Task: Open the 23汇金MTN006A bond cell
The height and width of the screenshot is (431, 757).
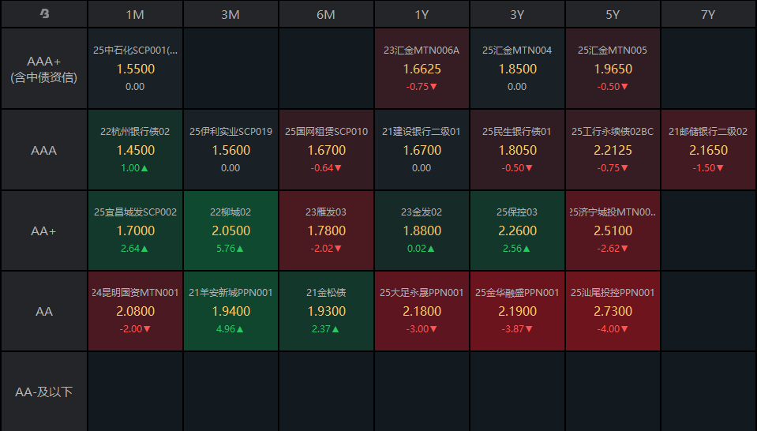Action: point(422,69)
